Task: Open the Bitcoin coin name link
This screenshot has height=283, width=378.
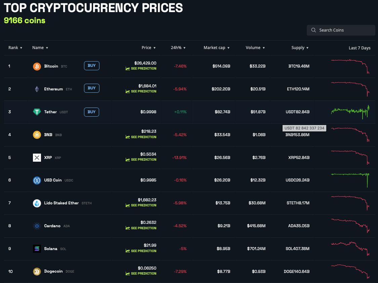Action: pos(51,66)
